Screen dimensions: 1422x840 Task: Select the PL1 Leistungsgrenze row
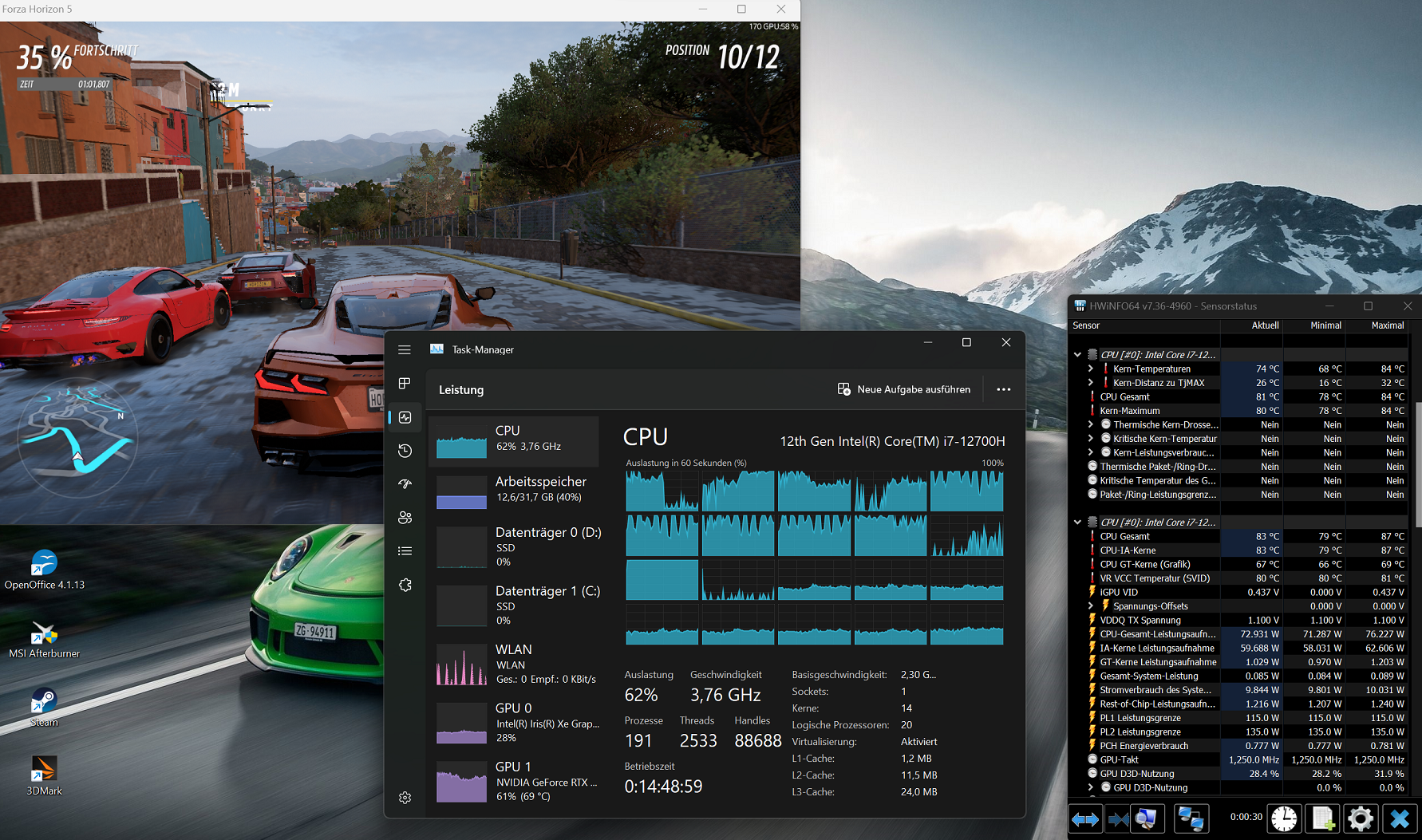(1239, 718)
